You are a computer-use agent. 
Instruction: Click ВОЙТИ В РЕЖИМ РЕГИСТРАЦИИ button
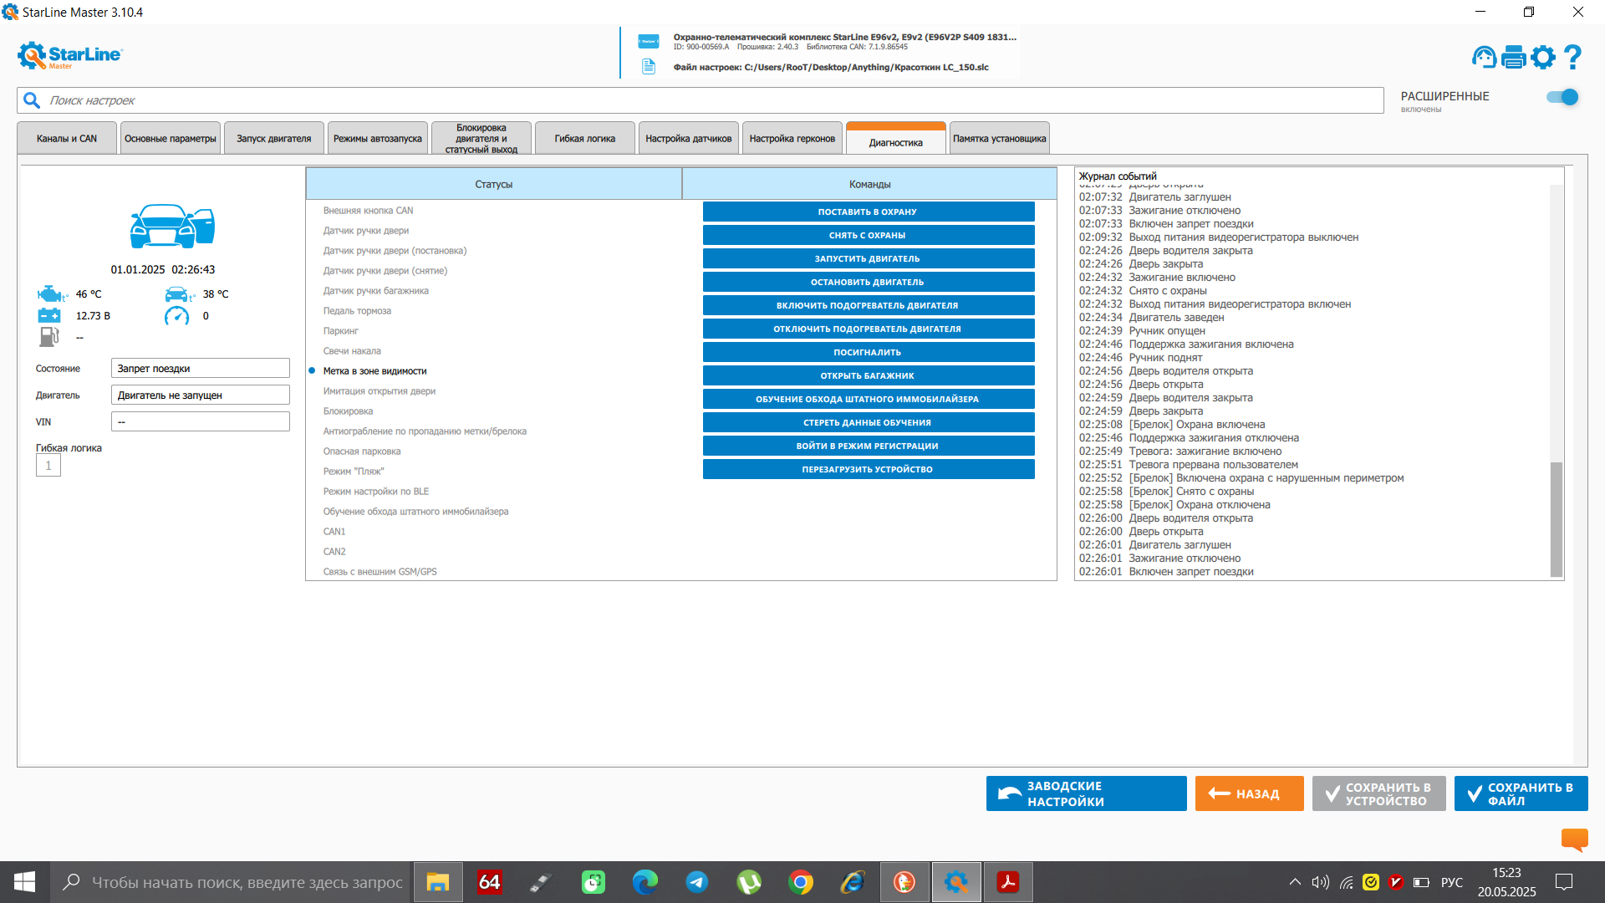(868, 446)
